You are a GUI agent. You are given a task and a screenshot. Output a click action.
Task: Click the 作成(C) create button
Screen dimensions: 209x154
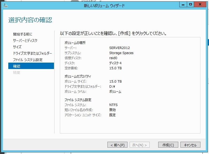168,145
